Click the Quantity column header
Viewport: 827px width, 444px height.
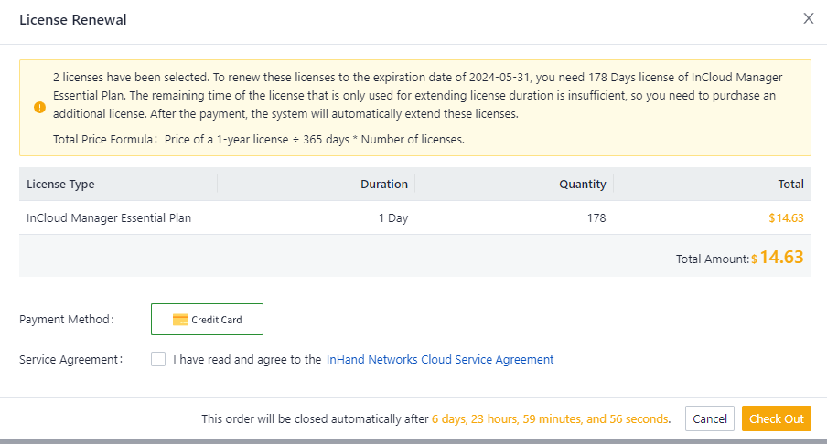[x=582, y=185]
